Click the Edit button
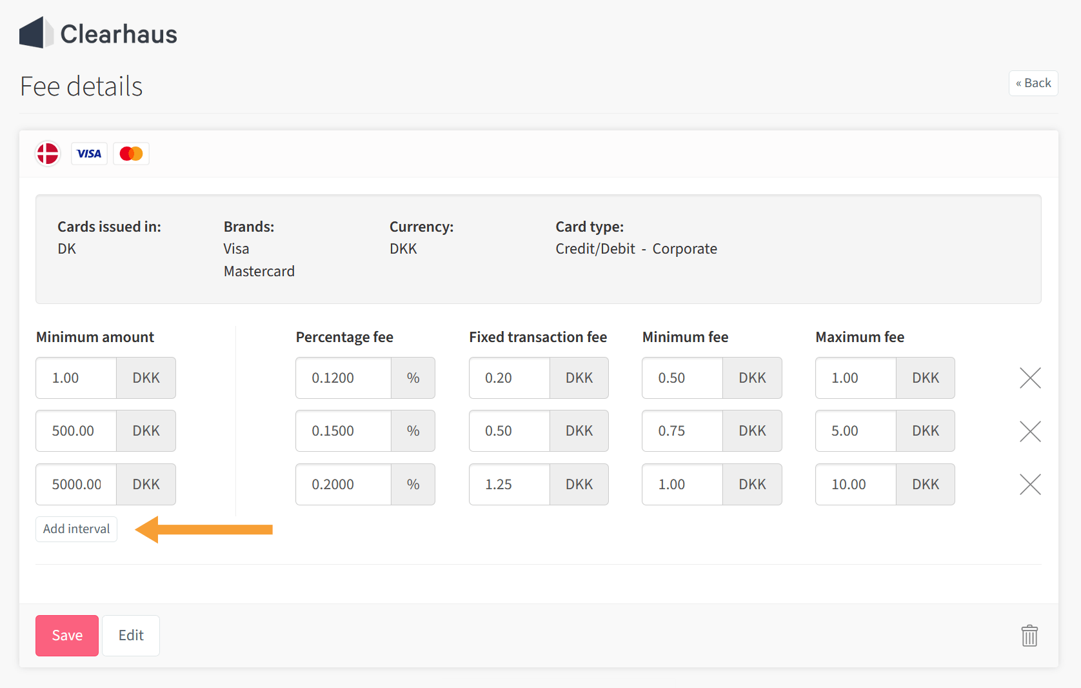The width and height of the screenshot is (1081, 688). (x=131, y=636)
